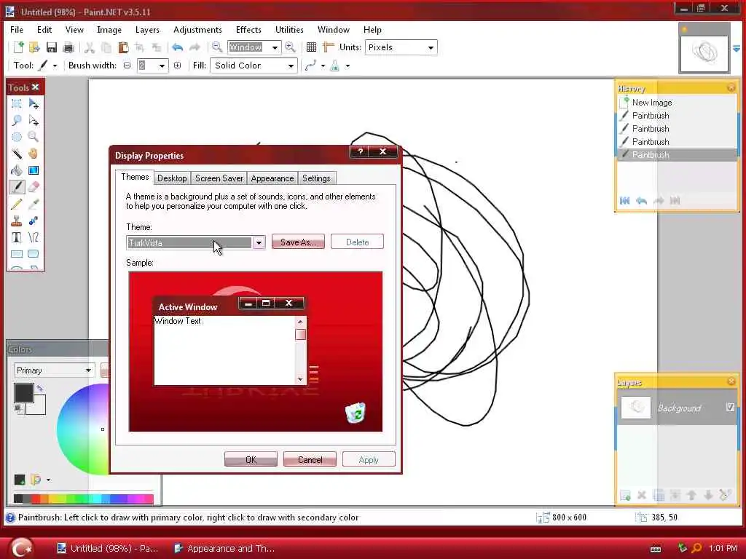Select the Move Selection tool
Viewport: 746px width, 559px height.
pyautogui.click(x=34, y=120)
